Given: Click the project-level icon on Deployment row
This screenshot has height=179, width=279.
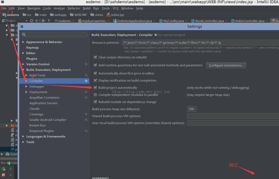Looking at the screenshot, I should point(86,92).
